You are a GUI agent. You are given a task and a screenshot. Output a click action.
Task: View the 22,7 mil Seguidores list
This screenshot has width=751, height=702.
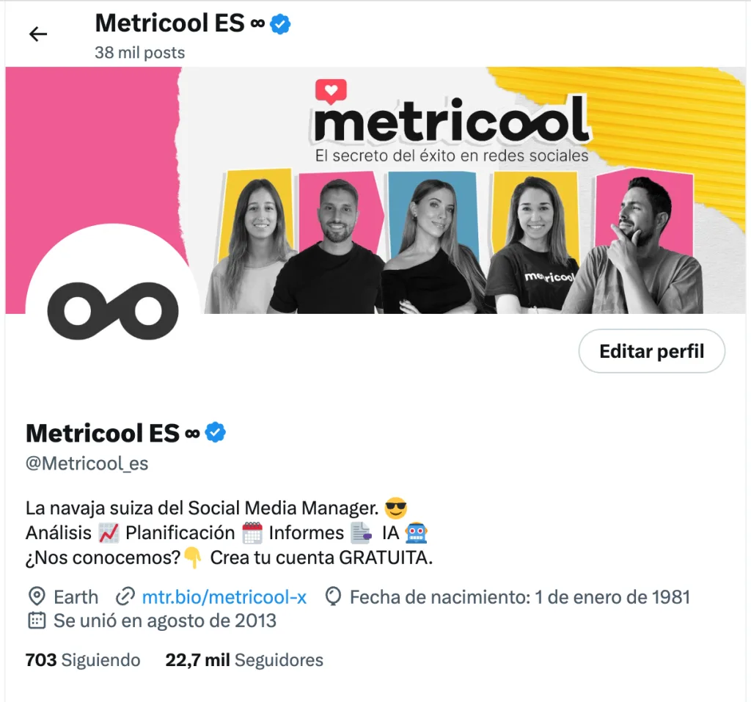244,660
